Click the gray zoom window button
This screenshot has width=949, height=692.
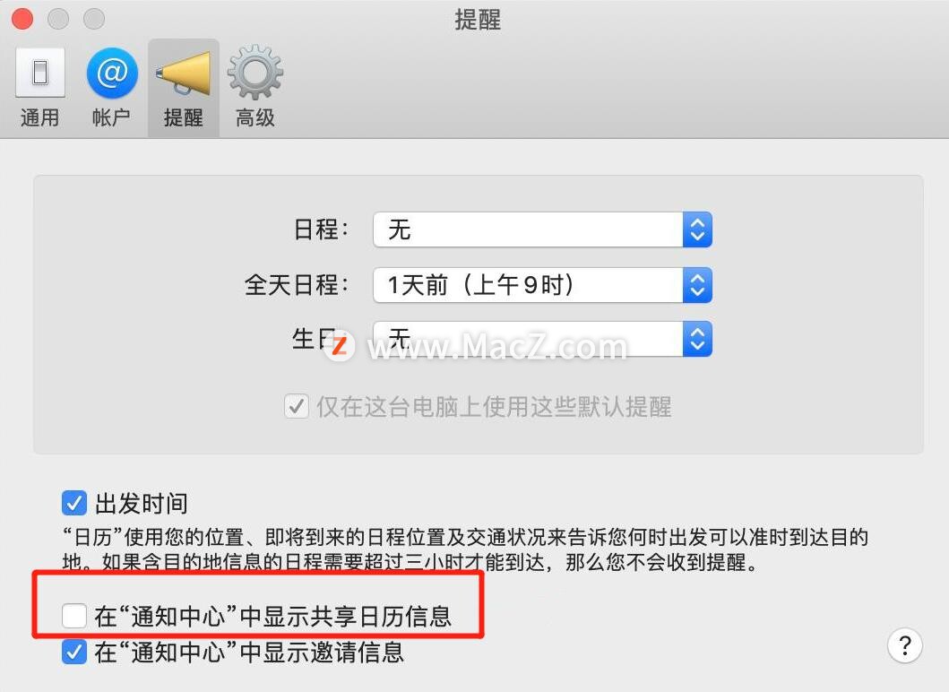click(94, 19)
